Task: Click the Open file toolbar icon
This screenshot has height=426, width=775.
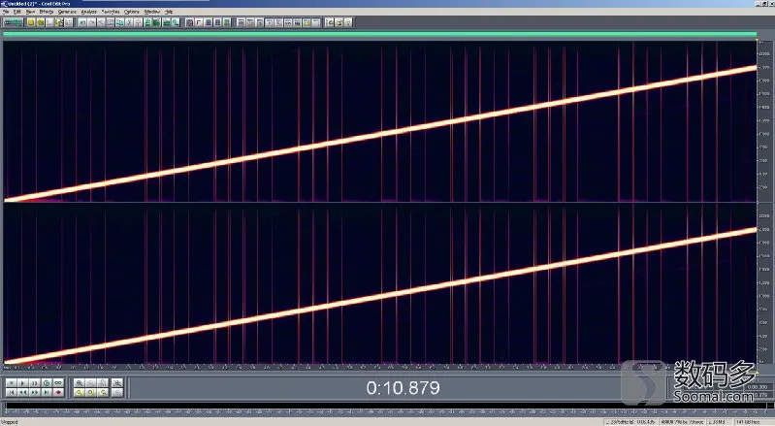Action: pos(41,22)
